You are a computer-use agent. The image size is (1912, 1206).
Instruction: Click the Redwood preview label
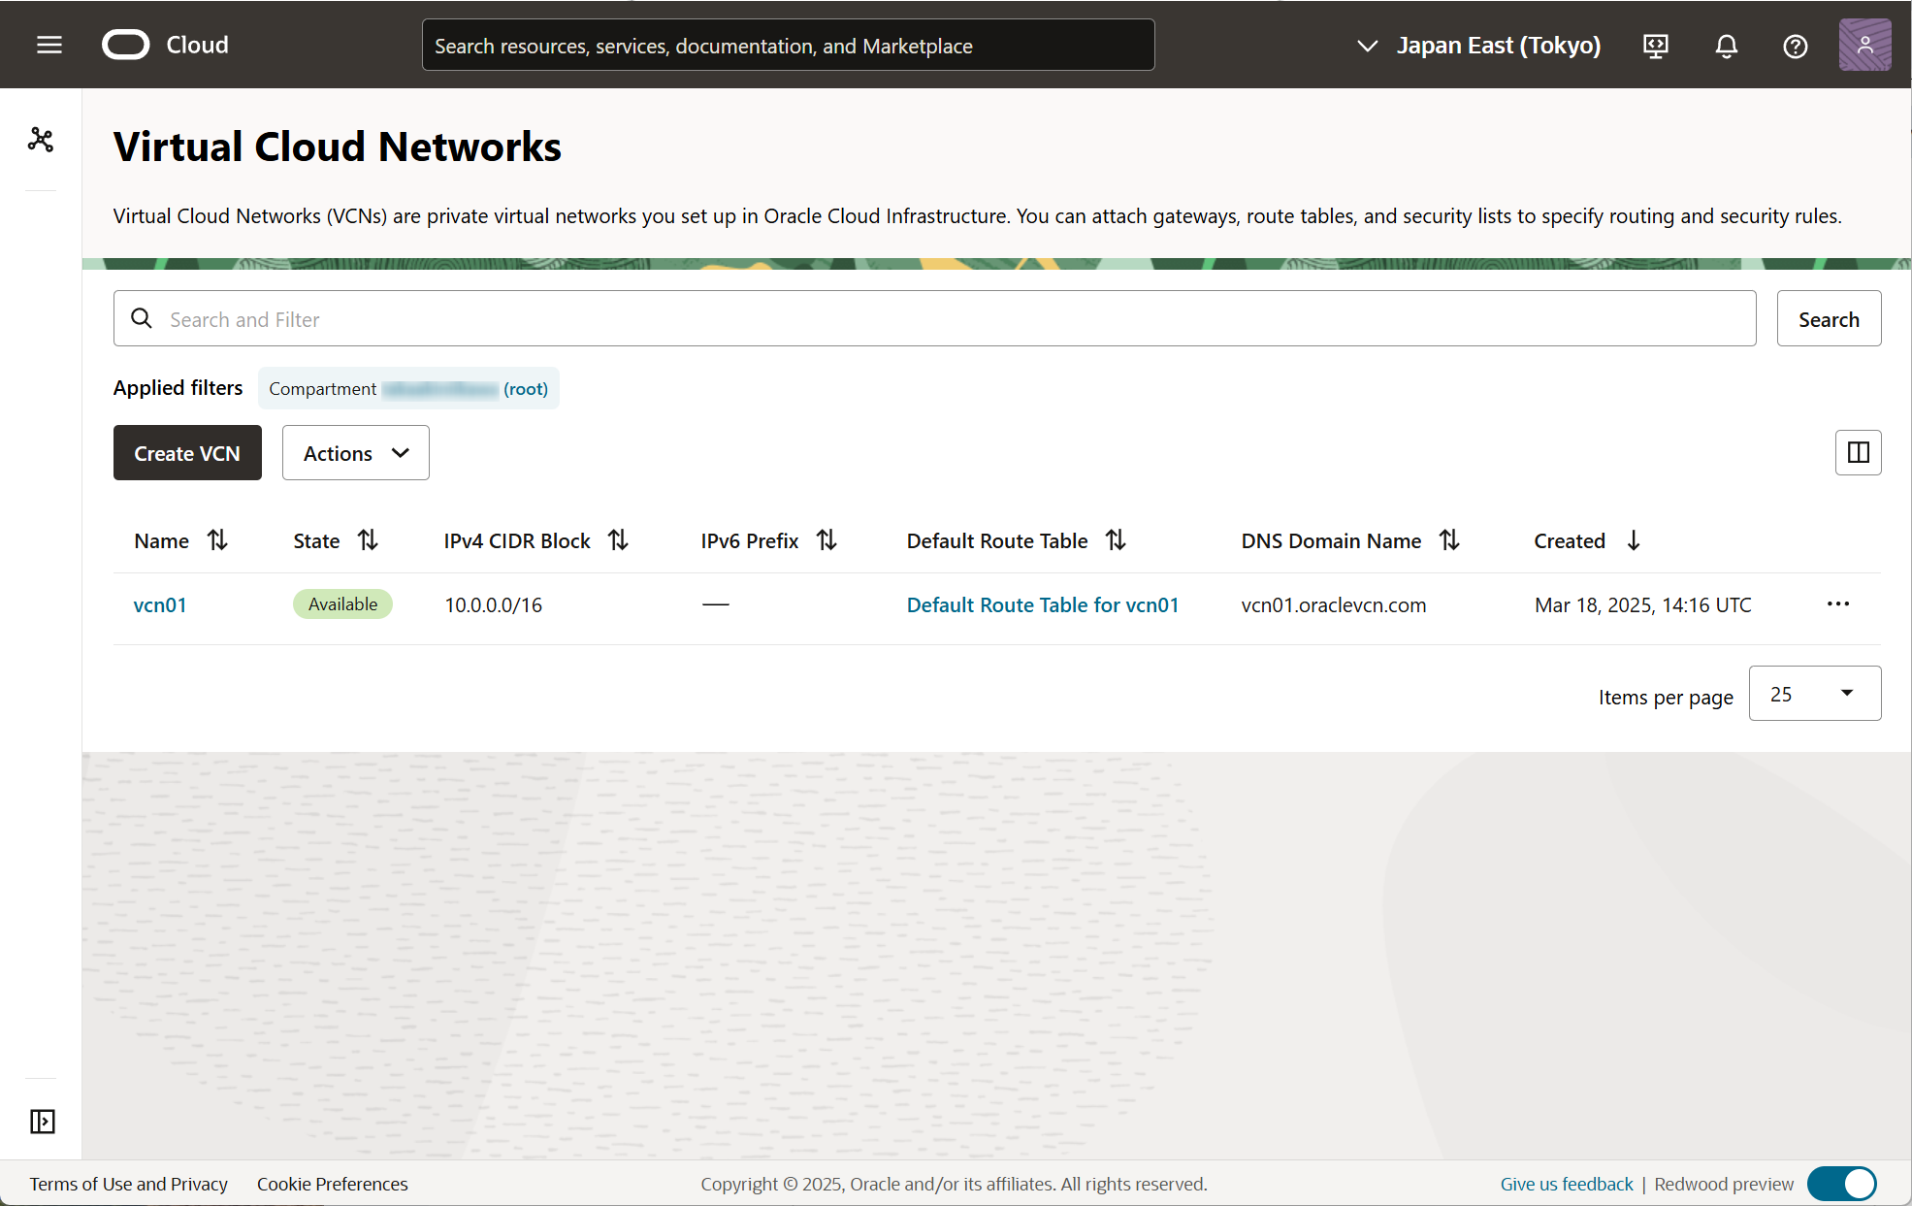(x=1724, y=1184)
